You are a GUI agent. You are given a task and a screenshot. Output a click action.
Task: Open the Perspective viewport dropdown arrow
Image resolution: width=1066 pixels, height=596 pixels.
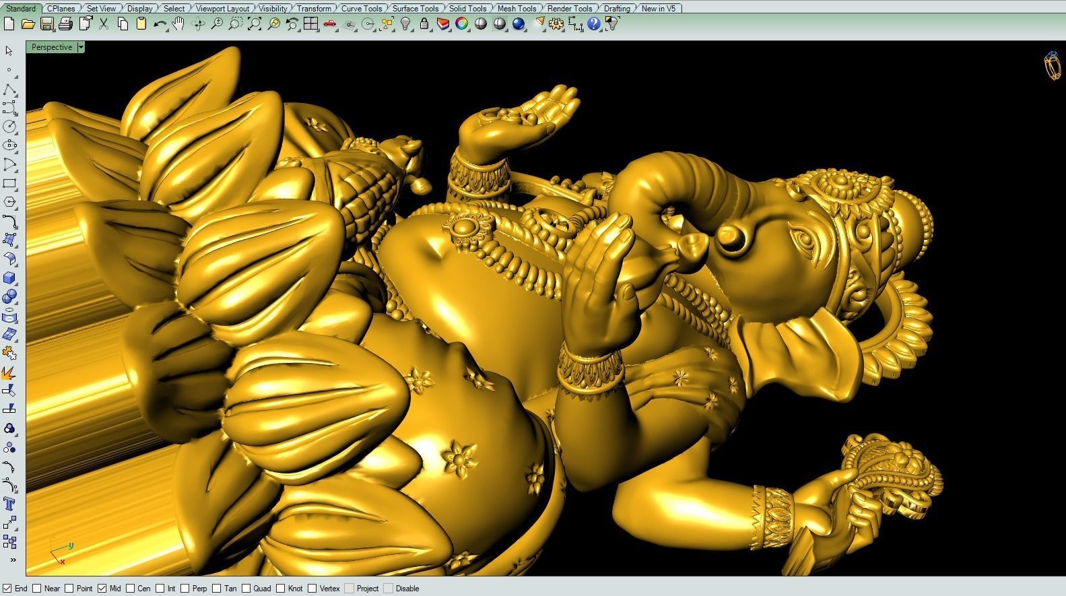(81, 47)
